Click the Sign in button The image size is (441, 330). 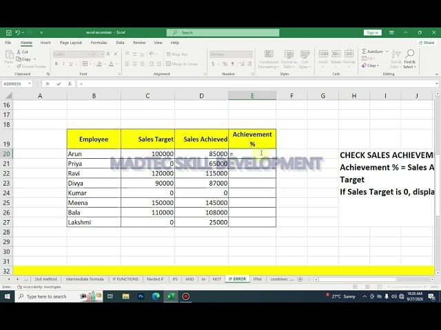click(x=372, y=32)
